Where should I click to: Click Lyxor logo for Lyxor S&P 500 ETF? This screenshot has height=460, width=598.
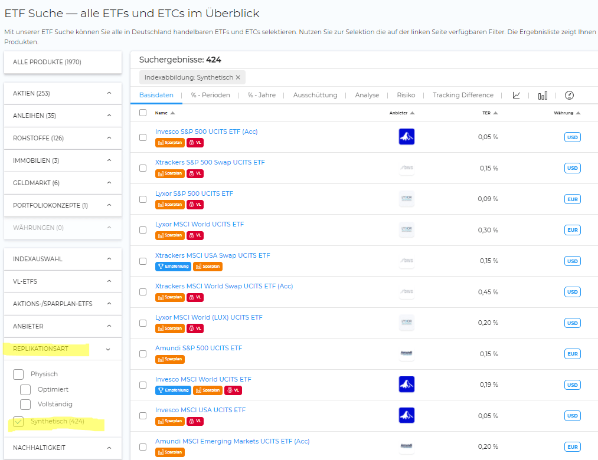click(407, 199)
